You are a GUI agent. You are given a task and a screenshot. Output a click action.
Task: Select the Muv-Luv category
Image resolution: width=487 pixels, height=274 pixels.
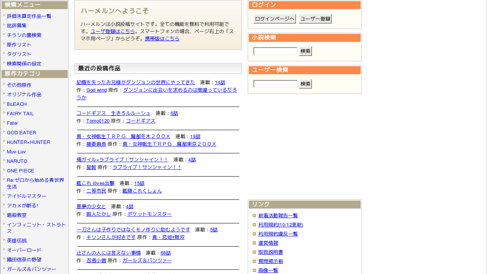coord(16,151)
